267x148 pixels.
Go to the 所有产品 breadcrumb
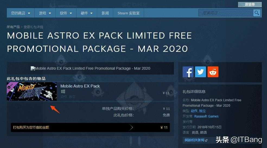coord(13,27)
